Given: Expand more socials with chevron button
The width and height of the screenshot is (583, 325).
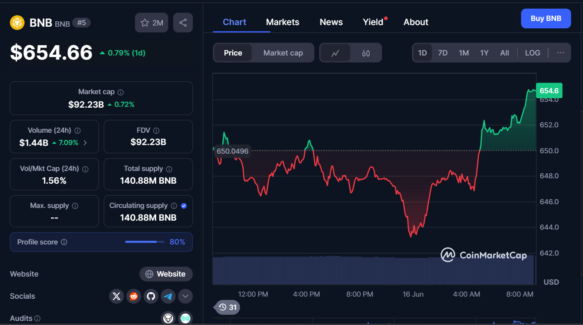Looking at the screenshot, I should (x=185, y=296).
